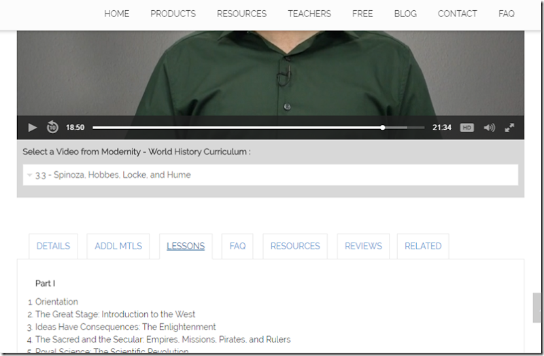Open 'The Great Stage: Introduction to the West'

pyautogui.click(x=115, y=314)
